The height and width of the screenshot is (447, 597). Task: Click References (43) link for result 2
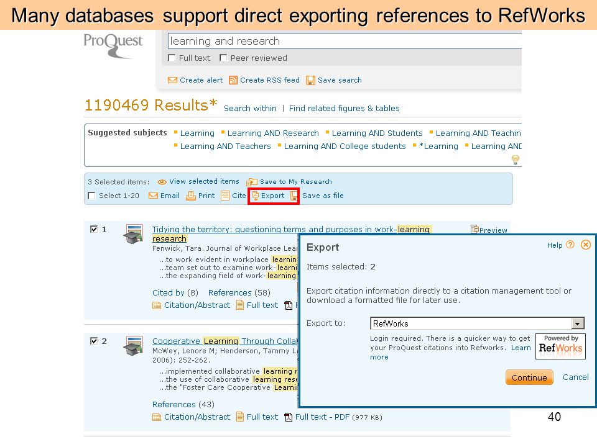tap(183, 404)
